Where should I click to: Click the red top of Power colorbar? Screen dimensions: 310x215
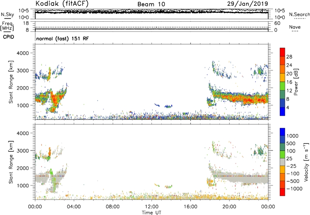[282, 52]
